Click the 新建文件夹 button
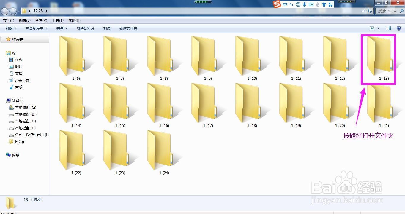 [x=128, y=28]
